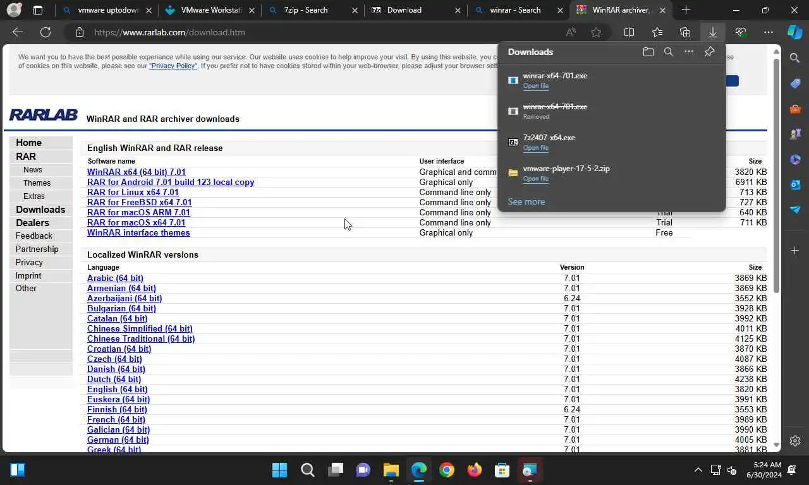Screen dimensions: 809x485
Task: Open Home in RARLAB side menu
Action: [x=28, y=143]
